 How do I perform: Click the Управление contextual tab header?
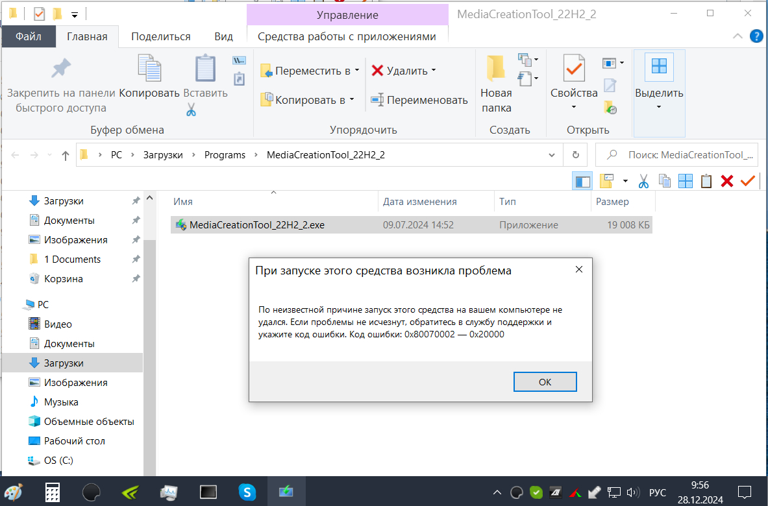tap(347, 15)
